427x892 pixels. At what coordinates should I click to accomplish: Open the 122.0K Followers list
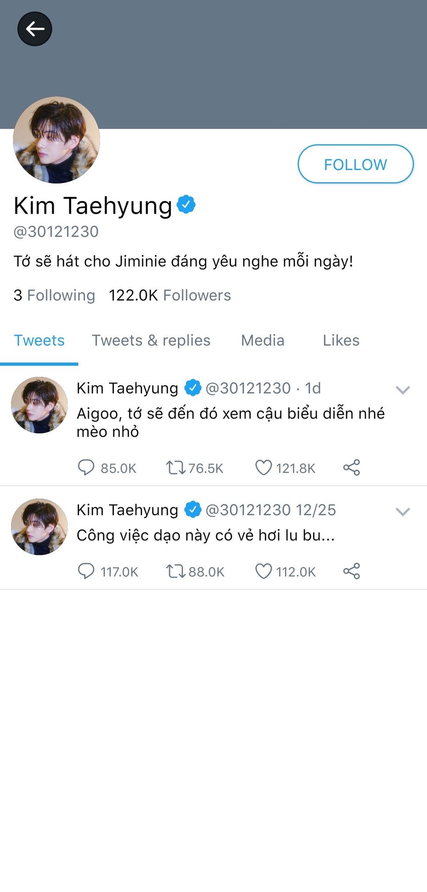point(170,295)
